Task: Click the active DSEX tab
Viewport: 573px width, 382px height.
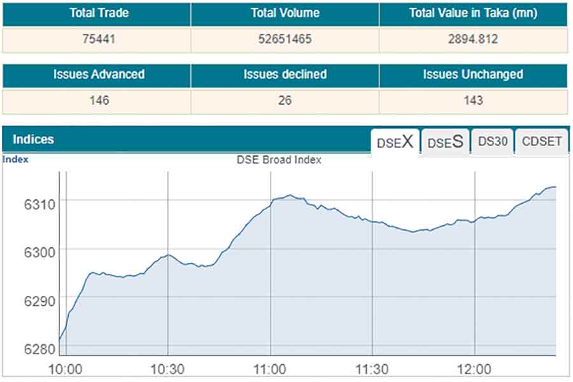Action: pos(395,141)
